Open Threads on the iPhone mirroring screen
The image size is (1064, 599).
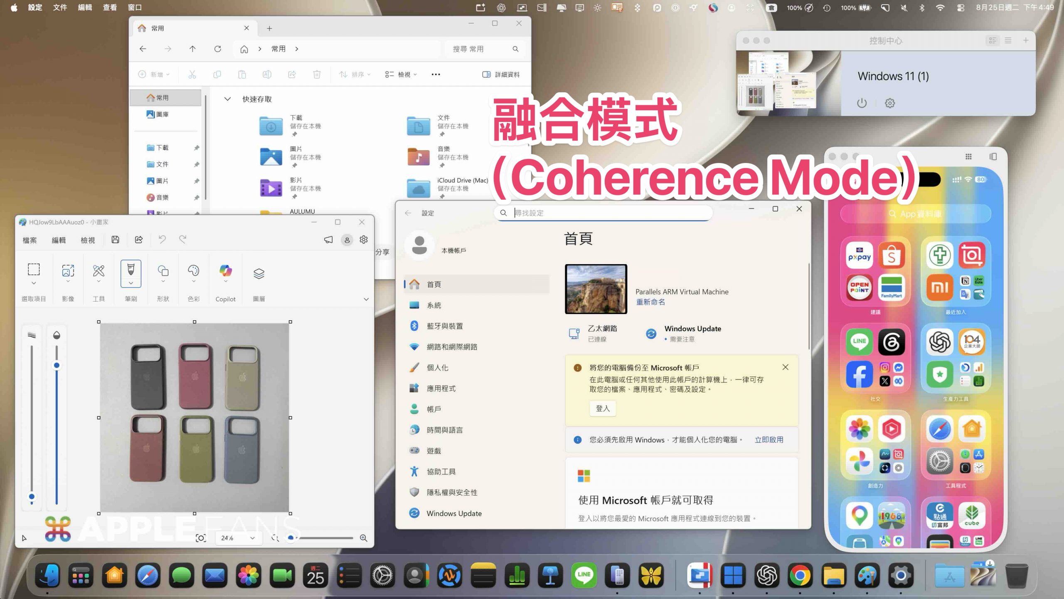(891, 342)
